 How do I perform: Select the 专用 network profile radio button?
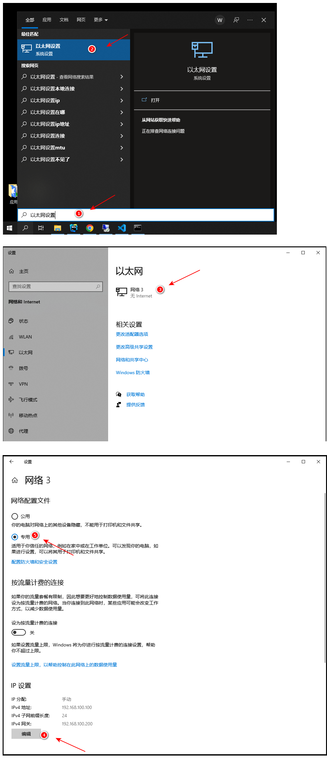pos(15,537)
